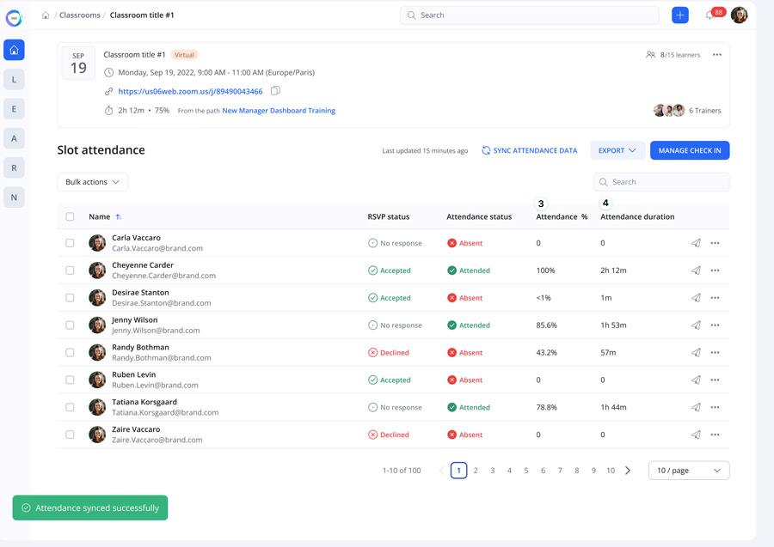Sort the table by Name

[x=119, y=217]
